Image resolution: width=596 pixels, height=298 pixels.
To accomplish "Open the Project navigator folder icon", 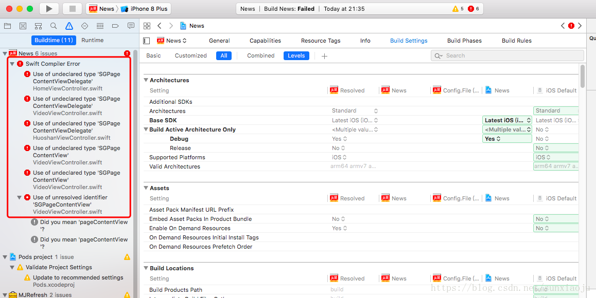I will (x=7, y=26).
